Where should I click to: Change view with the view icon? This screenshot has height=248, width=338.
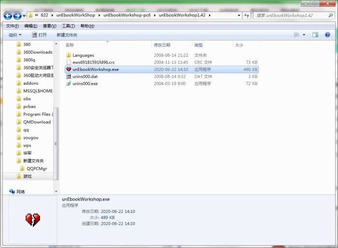(297, 35)
